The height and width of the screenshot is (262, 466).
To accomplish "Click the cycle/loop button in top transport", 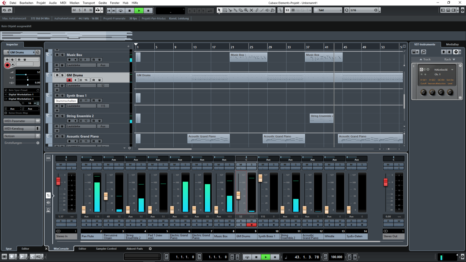I will tap(121, 11).
